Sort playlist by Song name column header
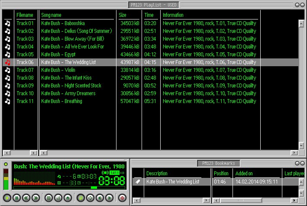 (x=51, y=15)
